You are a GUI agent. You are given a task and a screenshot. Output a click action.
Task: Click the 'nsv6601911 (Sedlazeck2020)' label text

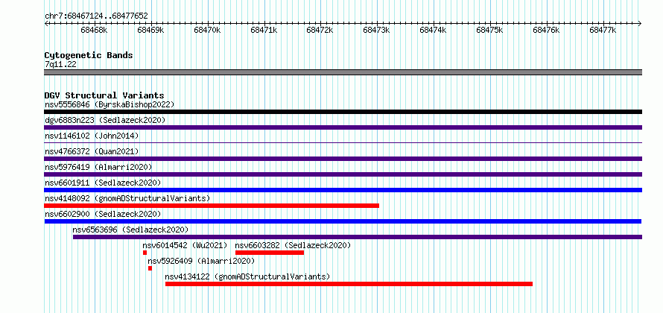pyautogui.click(x=103, y=183)
